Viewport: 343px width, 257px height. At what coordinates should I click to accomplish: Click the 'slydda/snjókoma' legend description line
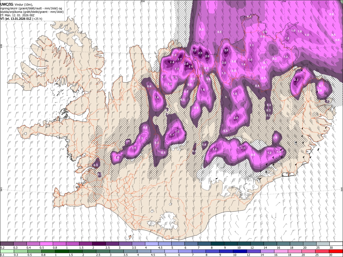32,12
